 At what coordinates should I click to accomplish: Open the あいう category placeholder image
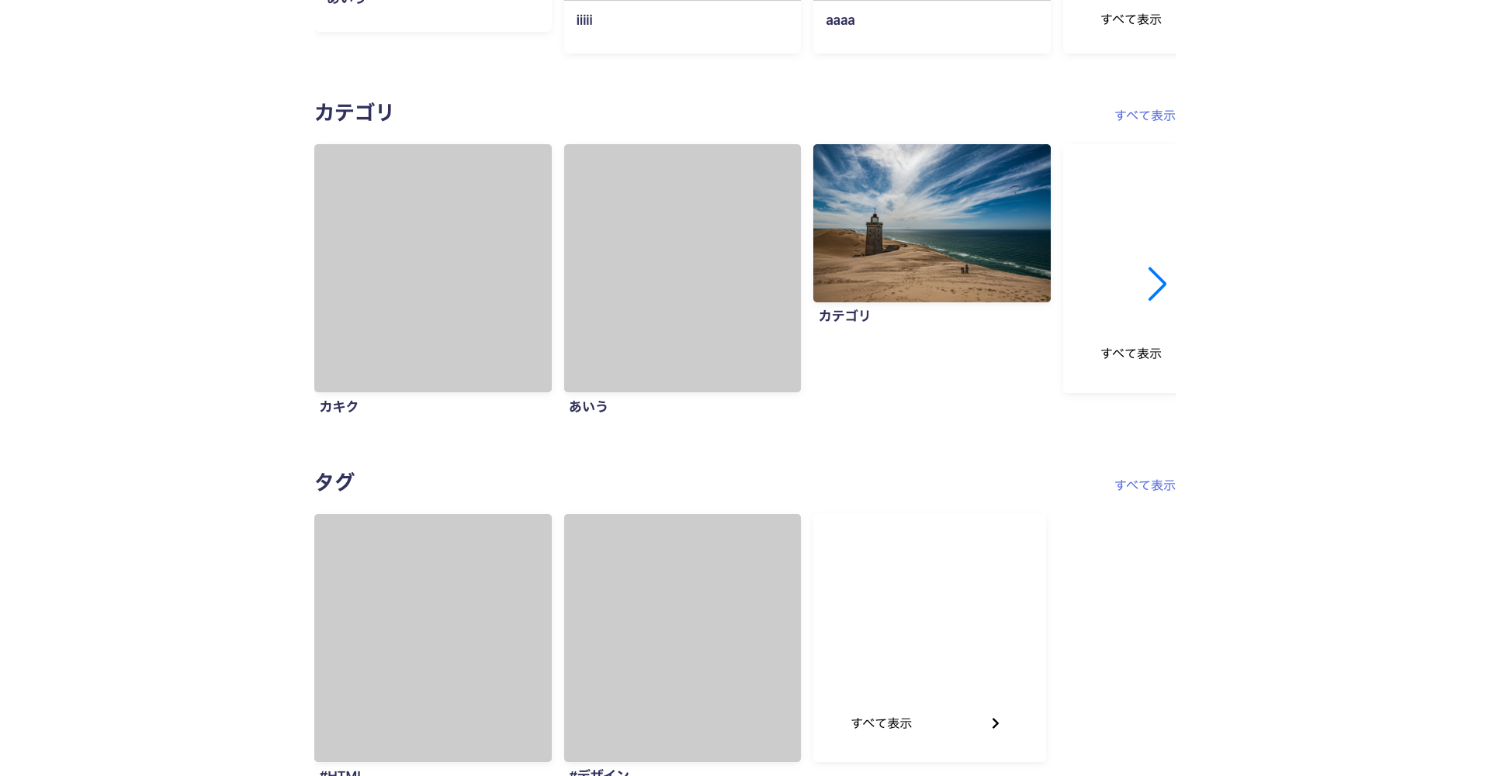[682, 268]
